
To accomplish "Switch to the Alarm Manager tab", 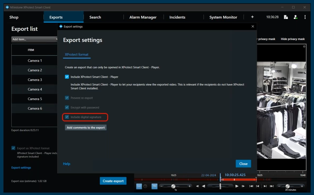I will (143, 17).
